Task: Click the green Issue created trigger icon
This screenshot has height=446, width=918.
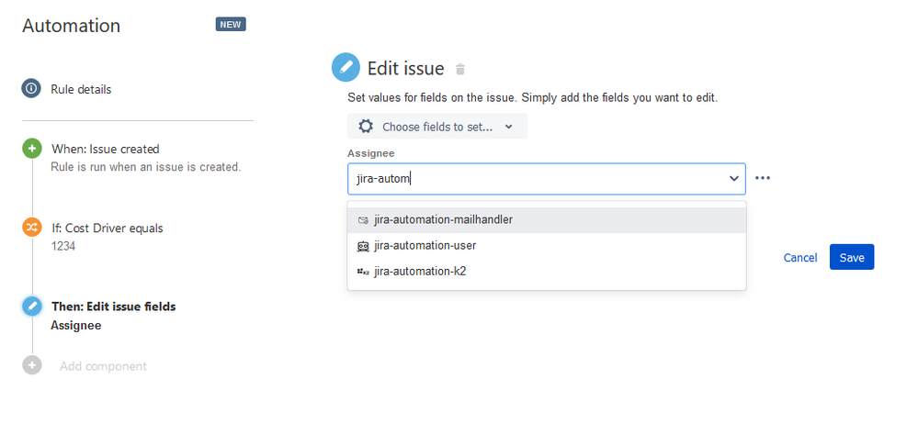Action: [x=31, y=149]
